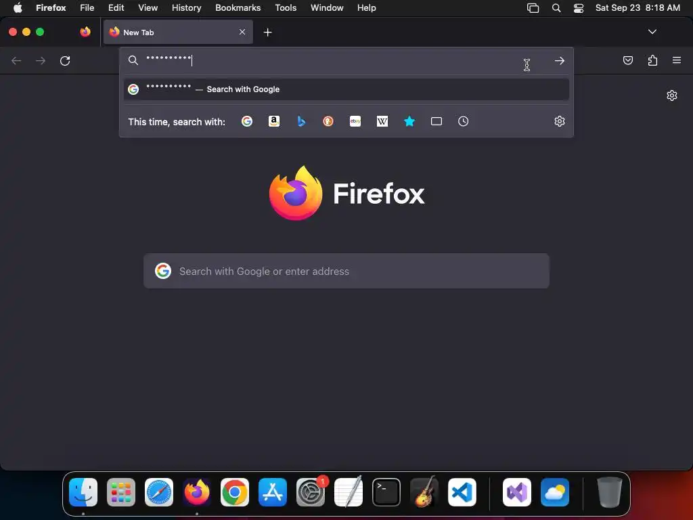Screen dimensions: 693x520
Task: Open date and time Sat Sep 23
Action: (x=638, y=7)
